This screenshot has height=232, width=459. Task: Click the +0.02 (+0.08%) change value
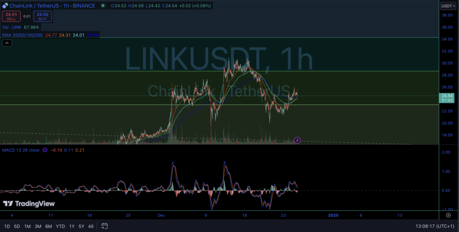coord(195,5)
